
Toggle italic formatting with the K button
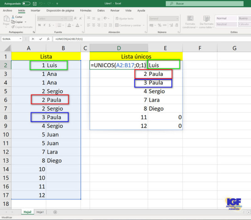[44, 25]
